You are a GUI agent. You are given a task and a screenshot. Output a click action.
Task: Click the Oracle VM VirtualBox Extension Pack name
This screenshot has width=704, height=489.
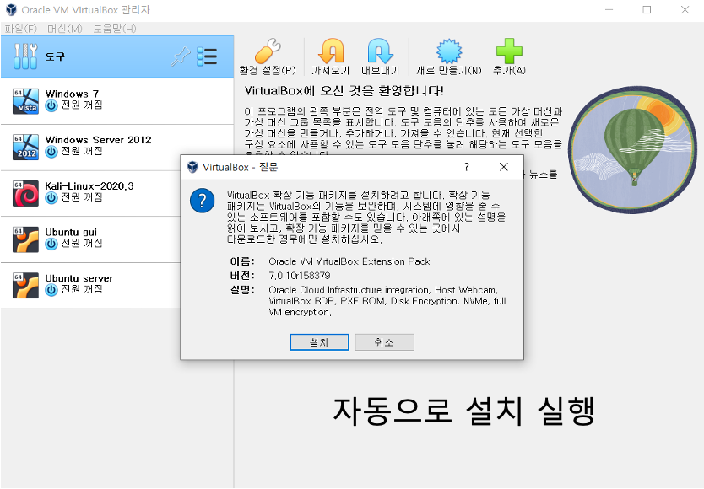pos(349,261)
